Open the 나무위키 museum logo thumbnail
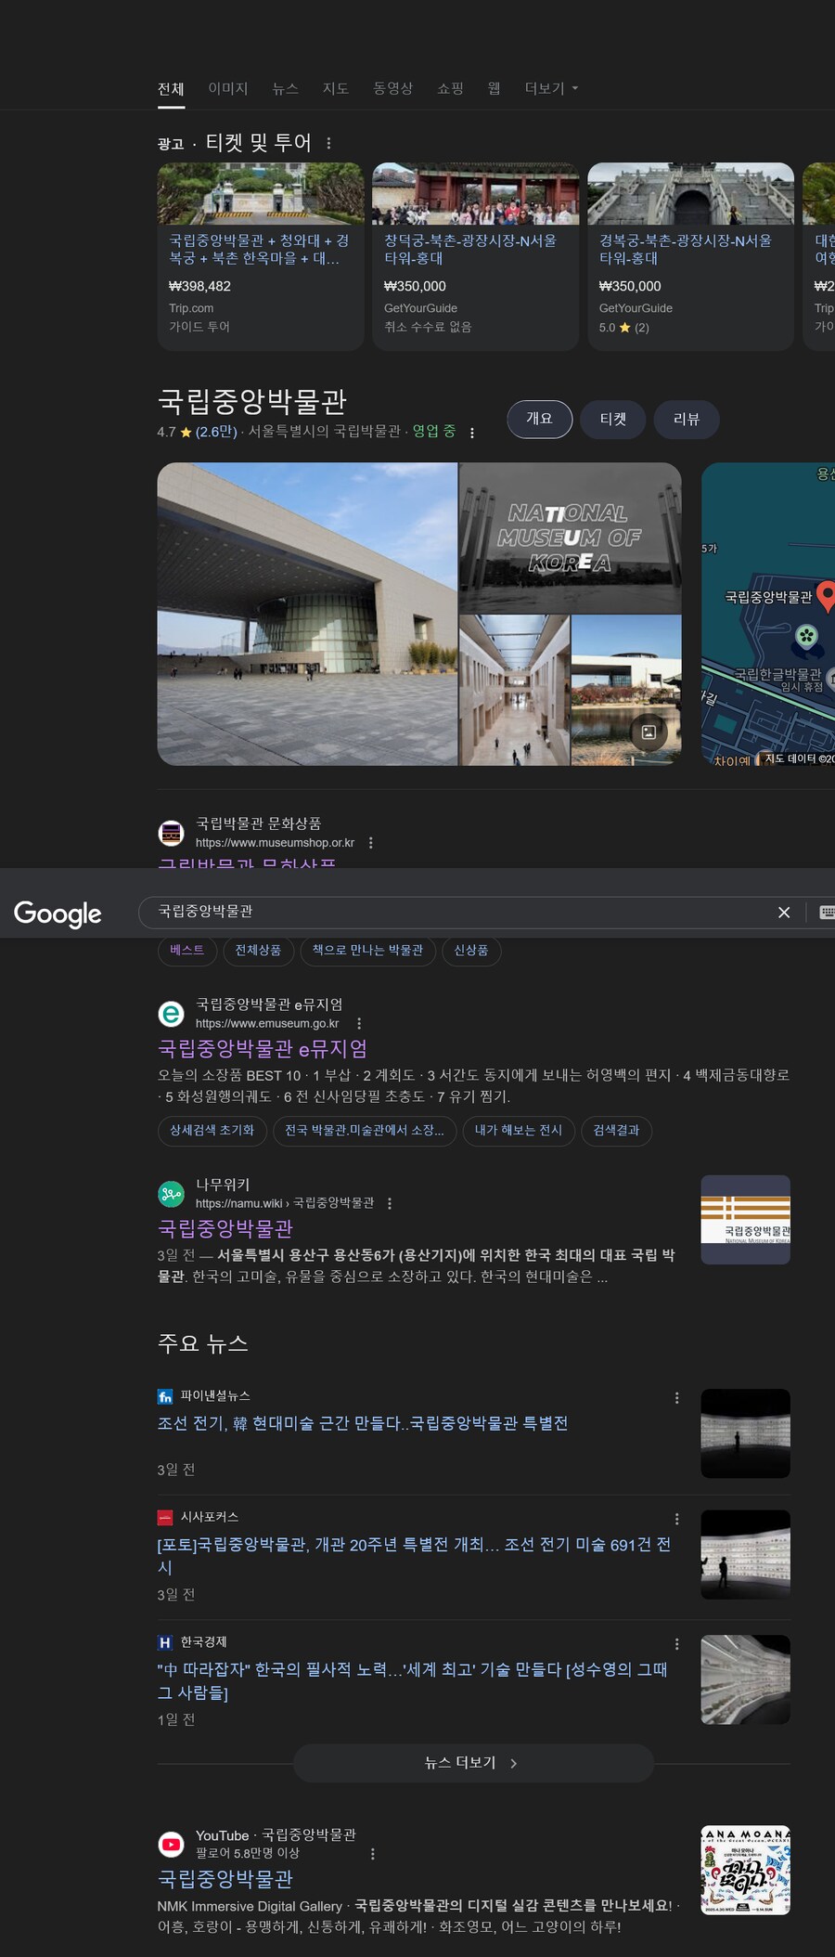The height and width of the screenshot is (1957, 835). pos(745,1220)
